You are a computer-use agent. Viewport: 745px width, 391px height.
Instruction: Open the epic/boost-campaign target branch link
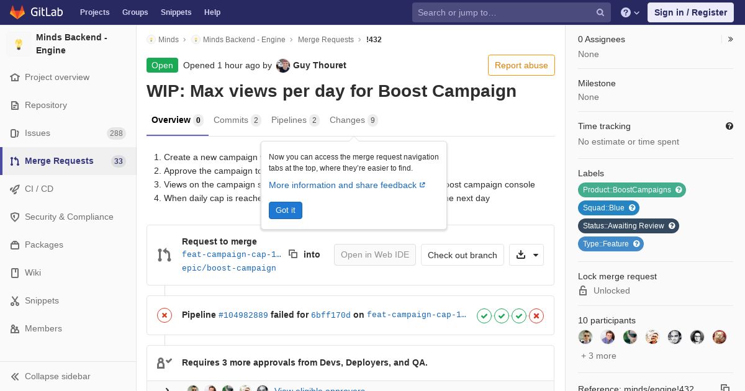(229, 268)
